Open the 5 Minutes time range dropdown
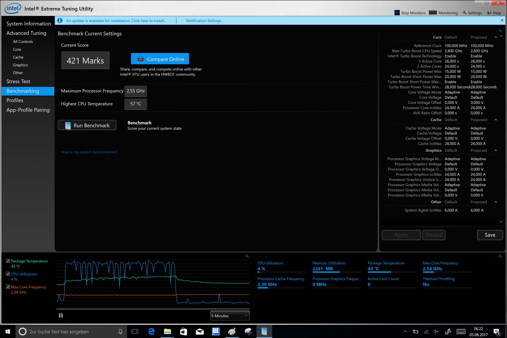 [x=230, y=316]
